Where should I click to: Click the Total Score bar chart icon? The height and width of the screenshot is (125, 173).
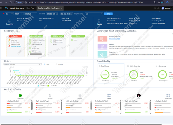pyautogui.click(x=100, y=66)
